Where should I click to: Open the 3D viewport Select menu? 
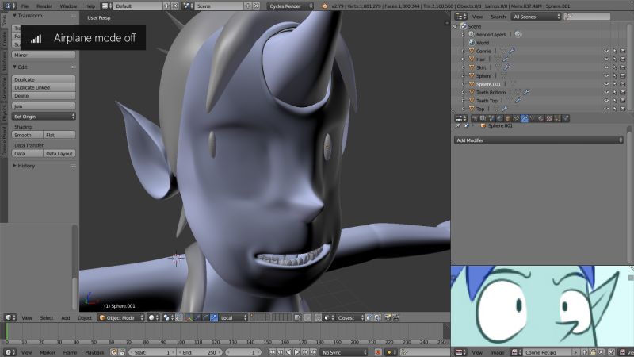[47, 318]
